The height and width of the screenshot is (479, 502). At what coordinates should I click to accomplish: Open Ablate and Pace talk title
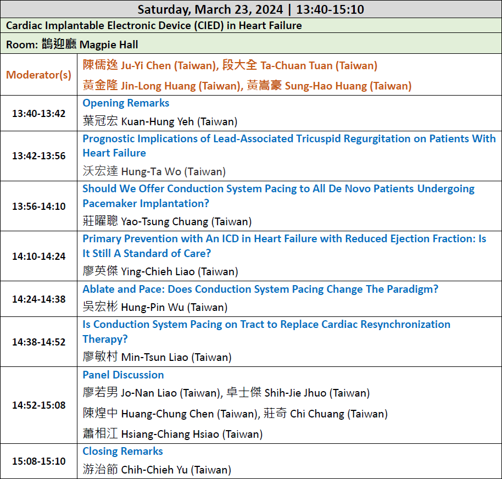[x=260, y=289]
